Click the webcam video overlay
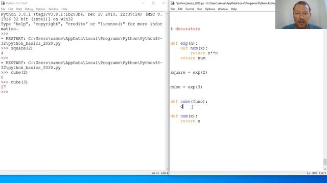Screen dimensions: 327x183 pyautogui.click(x=301, y=14)
